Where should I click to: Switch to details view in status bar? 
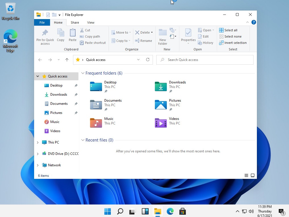(246, 175)
